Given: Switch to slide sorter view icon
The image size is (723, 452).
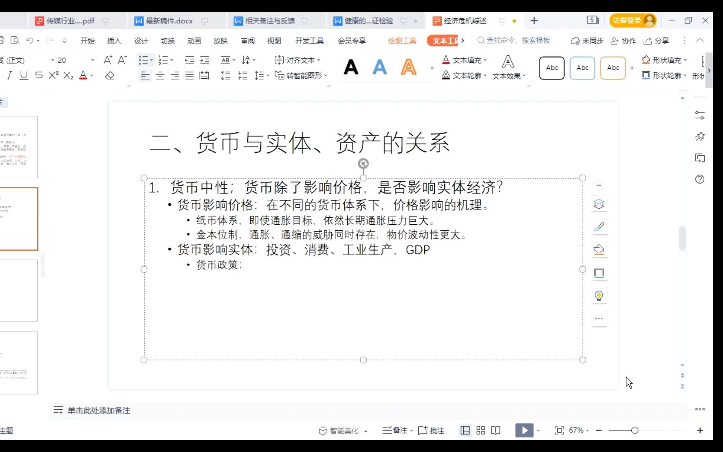Looking at the screenshot, I should [x=481, y=430].
